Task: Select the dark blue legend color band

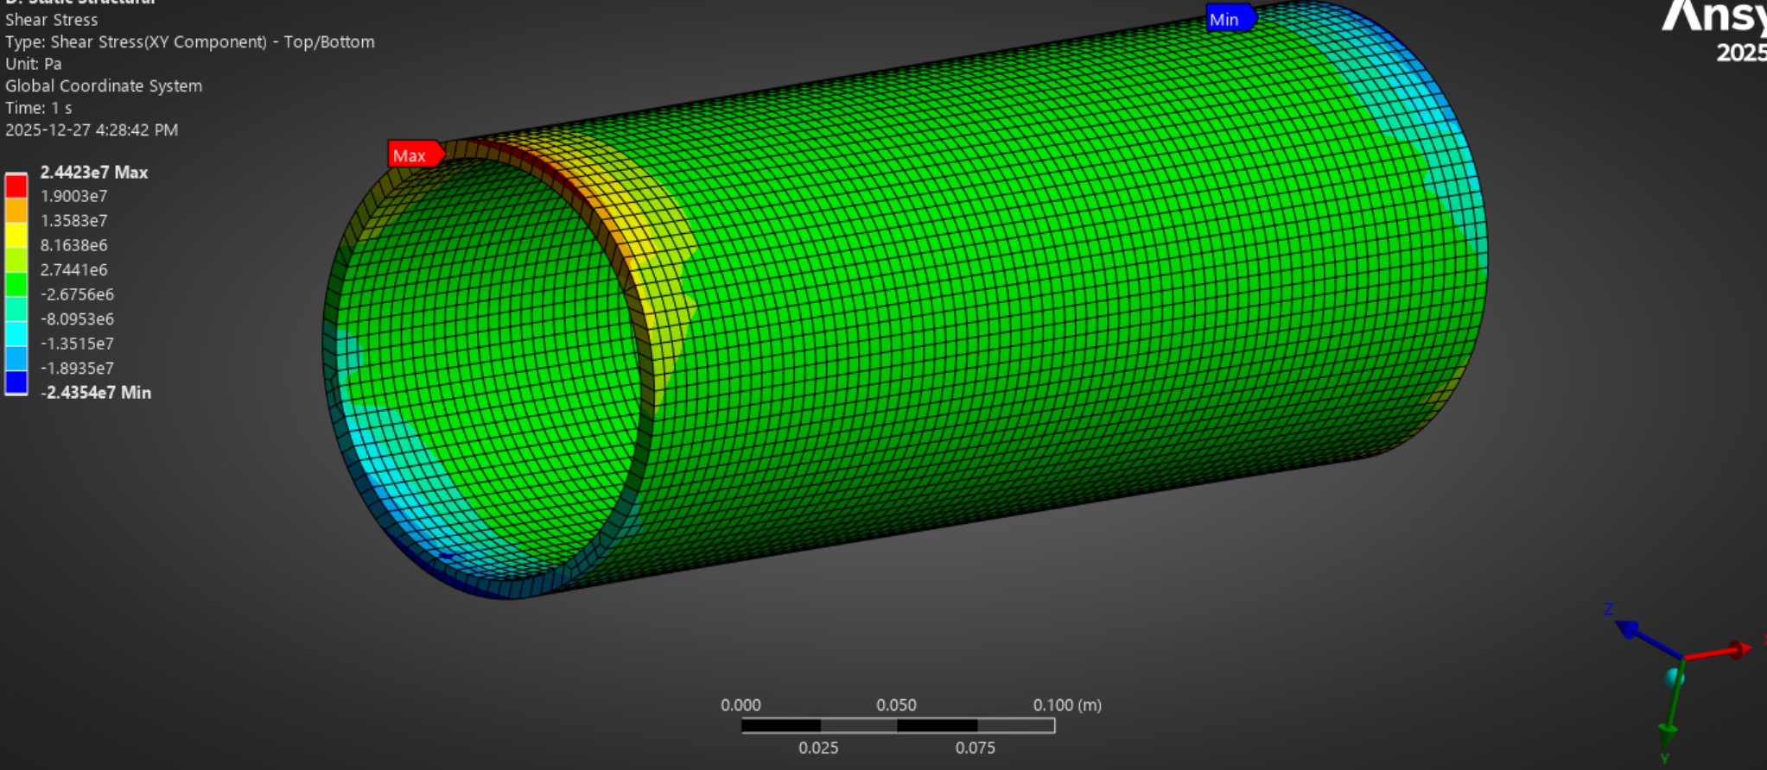Action: coord(16,382)
